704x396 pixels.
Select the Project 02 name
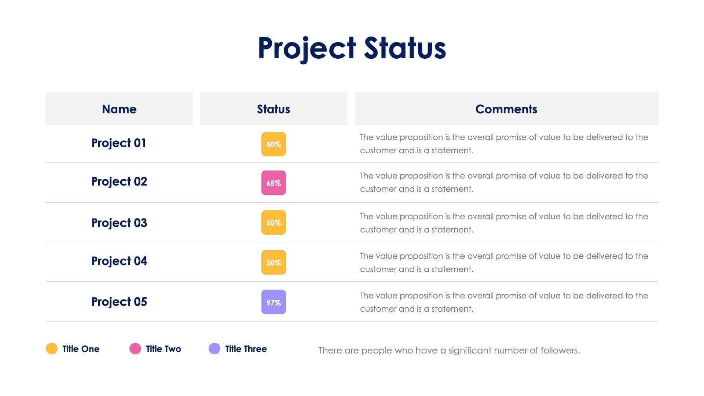[x=119, y=181]
